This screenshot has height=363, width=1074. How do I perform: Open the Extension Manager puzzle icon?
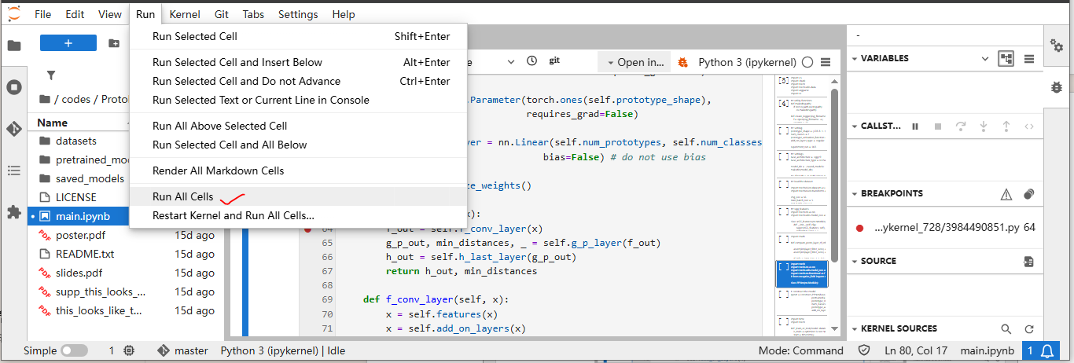tap(13, 212)
